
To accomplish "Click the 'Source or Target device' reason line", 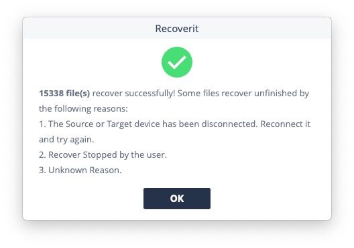I will (174, 124).
